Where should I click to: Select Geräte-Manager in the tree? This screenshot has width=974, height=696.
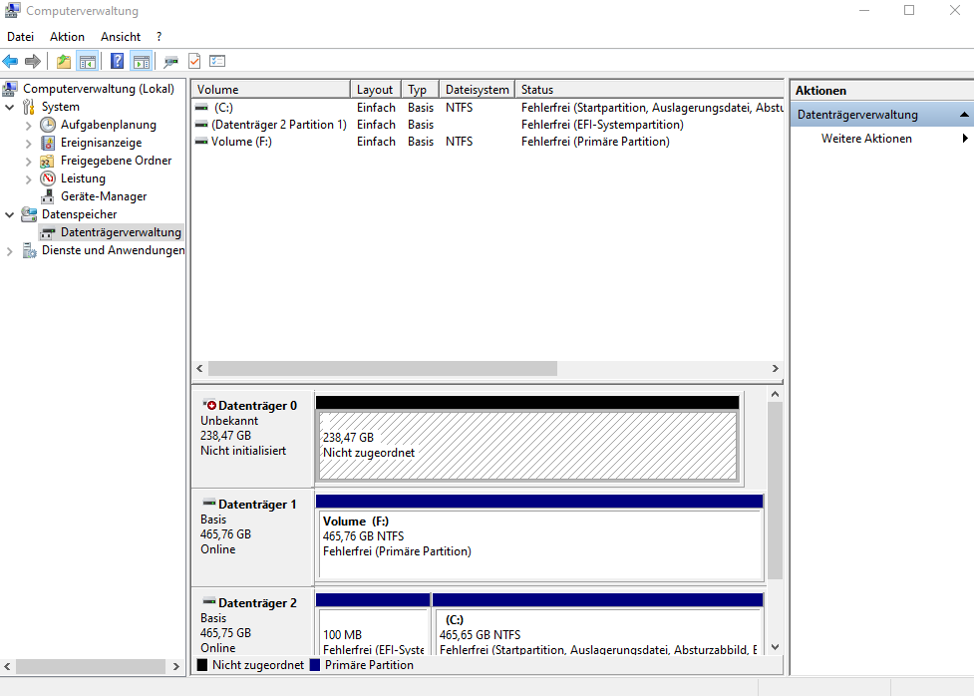click(104, 196)
